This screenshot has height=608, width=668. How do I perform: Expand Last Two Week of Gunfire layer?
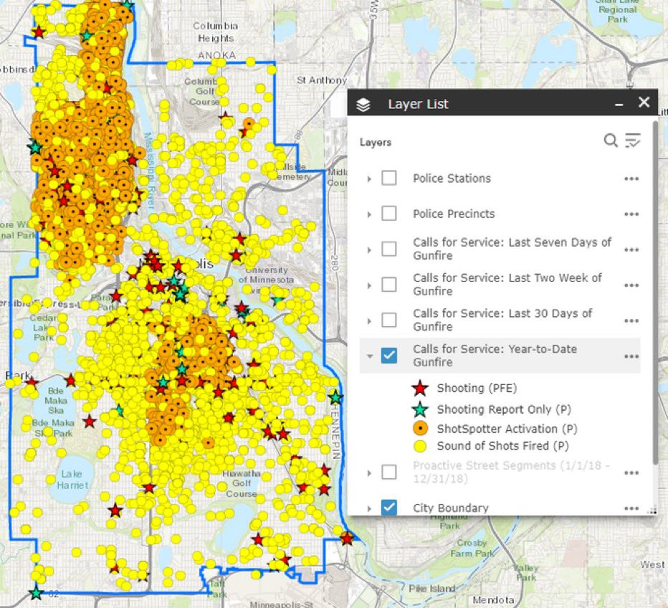pyautogui.click(x=369, y=285)
